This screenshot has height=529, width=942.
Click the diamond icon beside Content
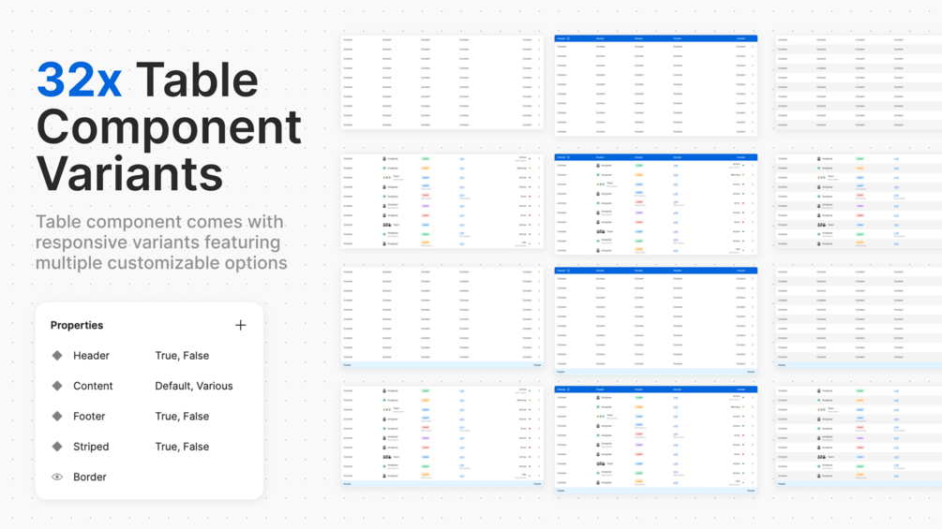[57, 386]
